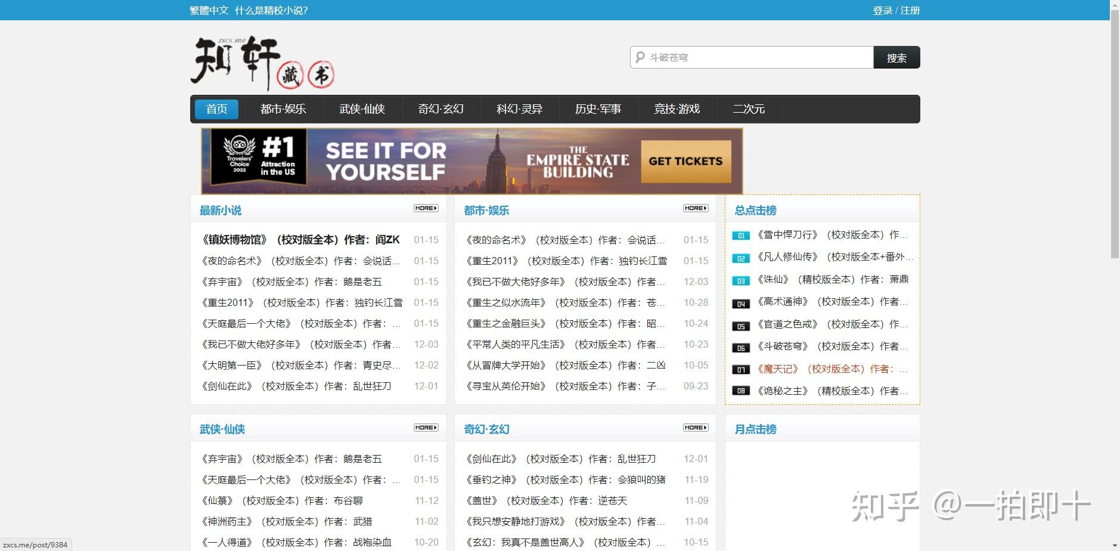Image resolution: width=1120 pixels, height=551 pixels.
Task: Click rank badge 01 beside 雪中悍刀行
Action: point(741,236)
